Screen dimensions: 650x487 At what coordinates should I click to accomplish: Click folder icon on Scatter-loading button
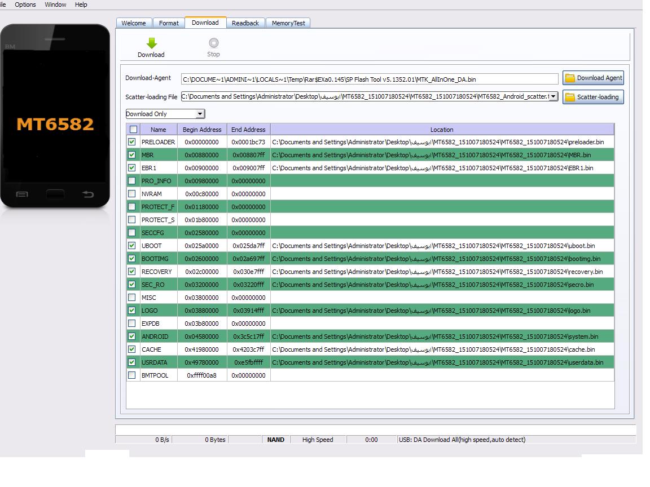pos(570,97)
